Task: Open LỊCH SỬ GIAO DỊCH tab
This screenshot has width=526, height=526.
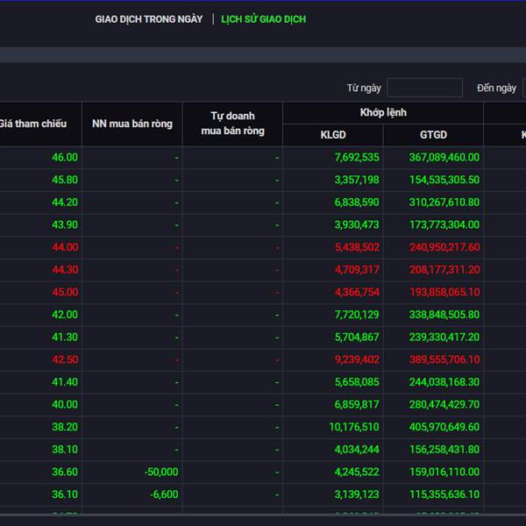Action: (263, 19)
